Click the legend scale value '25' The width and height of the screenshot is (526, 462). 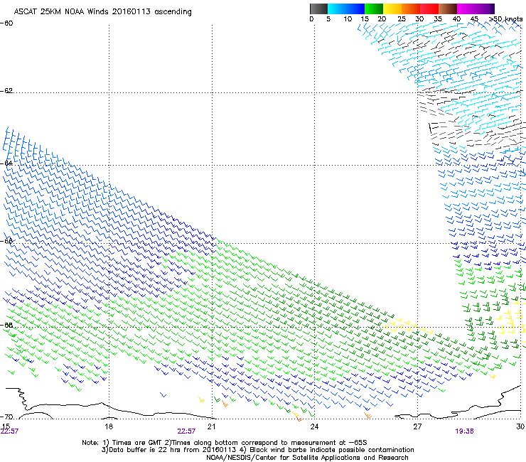(402, 19)
